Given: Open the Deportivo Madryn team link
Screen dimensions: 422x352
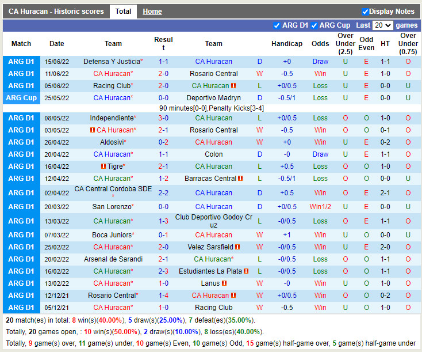Looking at the screenshot, I should point(213,98).
